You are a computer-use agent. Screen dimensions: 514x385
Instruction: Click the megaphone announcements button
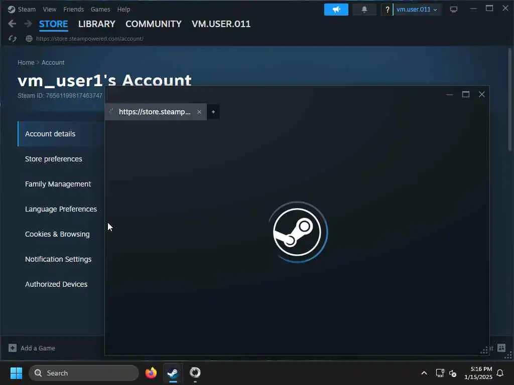click(x=336, y=10)
